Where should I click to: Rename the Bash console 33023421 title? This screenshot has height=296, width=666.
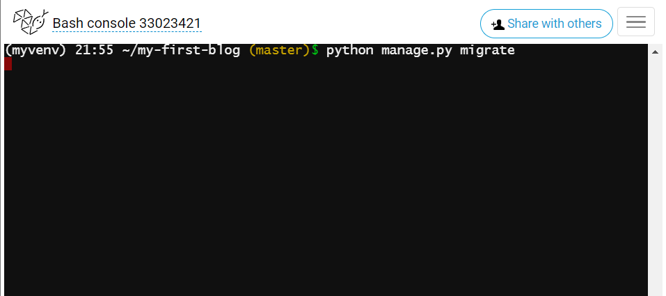127,24
